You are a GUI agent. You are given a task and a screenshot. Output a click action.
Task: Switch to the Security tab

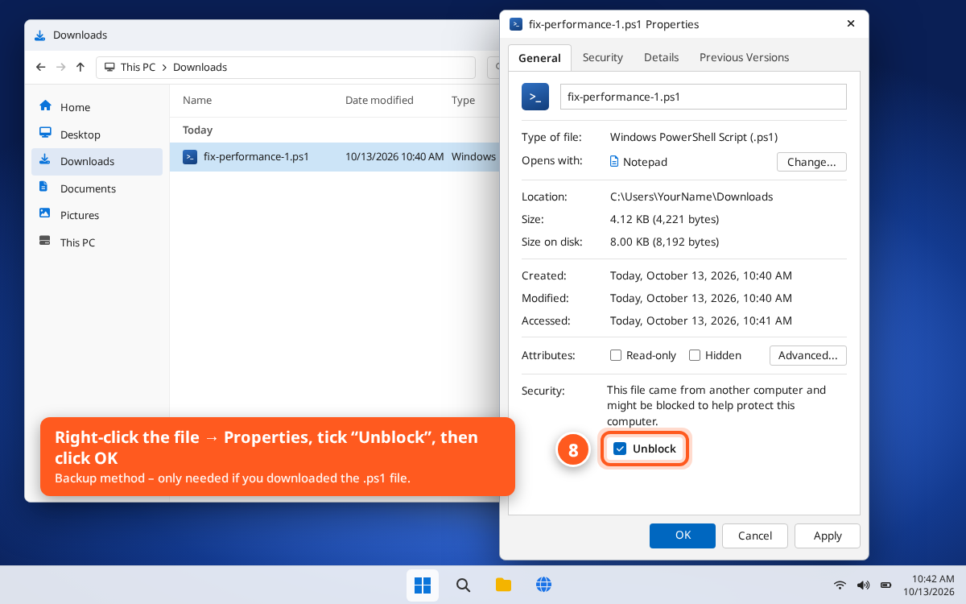[x=603, y=57]
